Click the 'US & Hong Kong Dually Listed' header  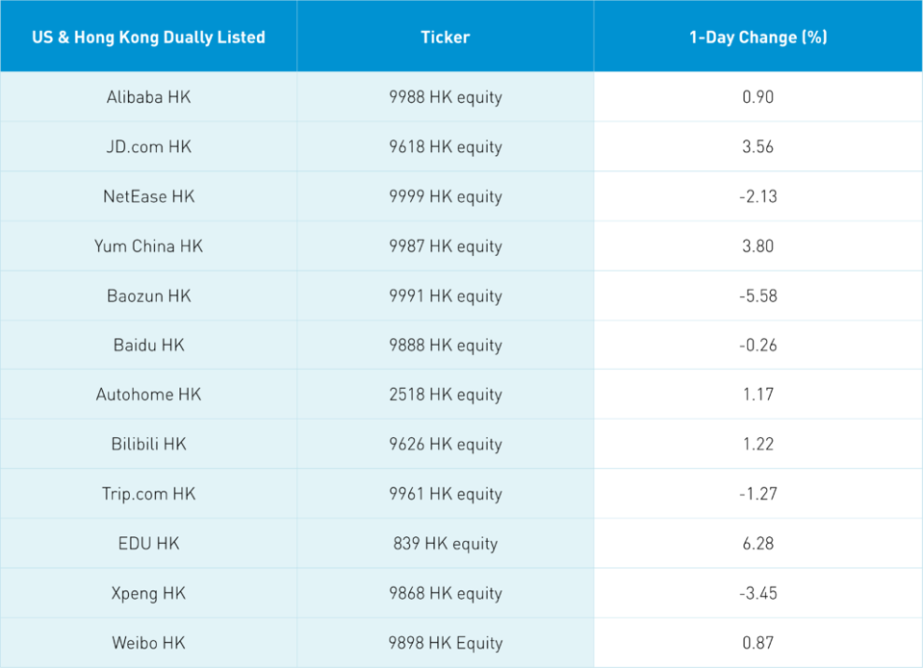point(148,38)
